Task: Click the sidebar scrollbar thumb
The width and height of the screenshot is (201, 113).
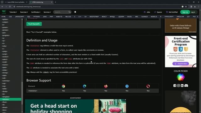Action: 22,93
